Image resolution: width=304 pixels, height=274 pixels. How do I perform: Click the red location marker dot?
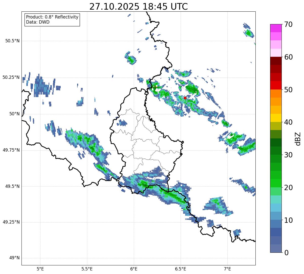(x=185, y=98)
